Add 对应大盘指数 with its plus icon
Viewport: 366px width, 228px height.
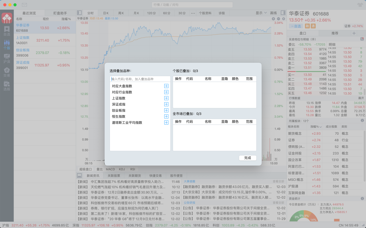tap(166, 86)
